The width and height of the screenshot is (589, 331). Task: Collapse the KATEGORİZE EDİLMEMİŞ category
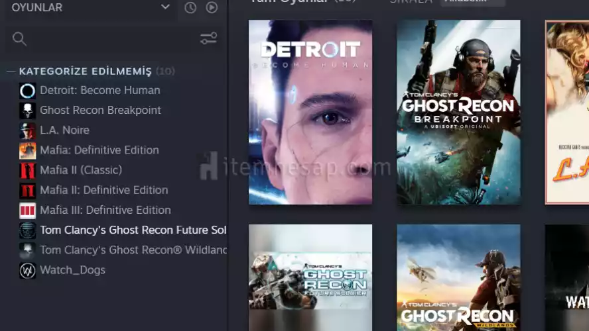tap(11, 71)
